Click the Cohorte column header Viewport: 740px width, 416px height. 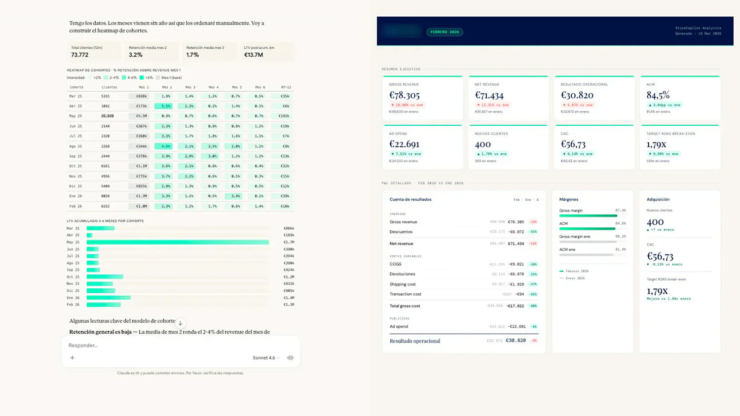[76, 87]
